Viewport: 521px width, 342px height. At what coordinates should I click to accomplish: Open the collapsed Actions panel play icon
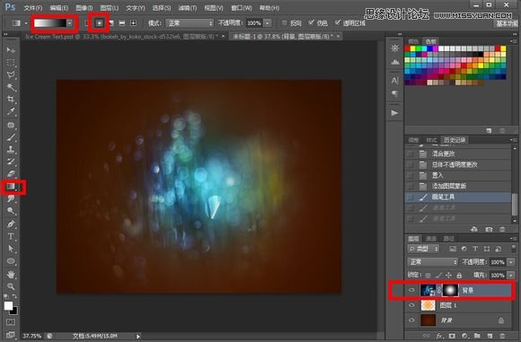(394, 113)
